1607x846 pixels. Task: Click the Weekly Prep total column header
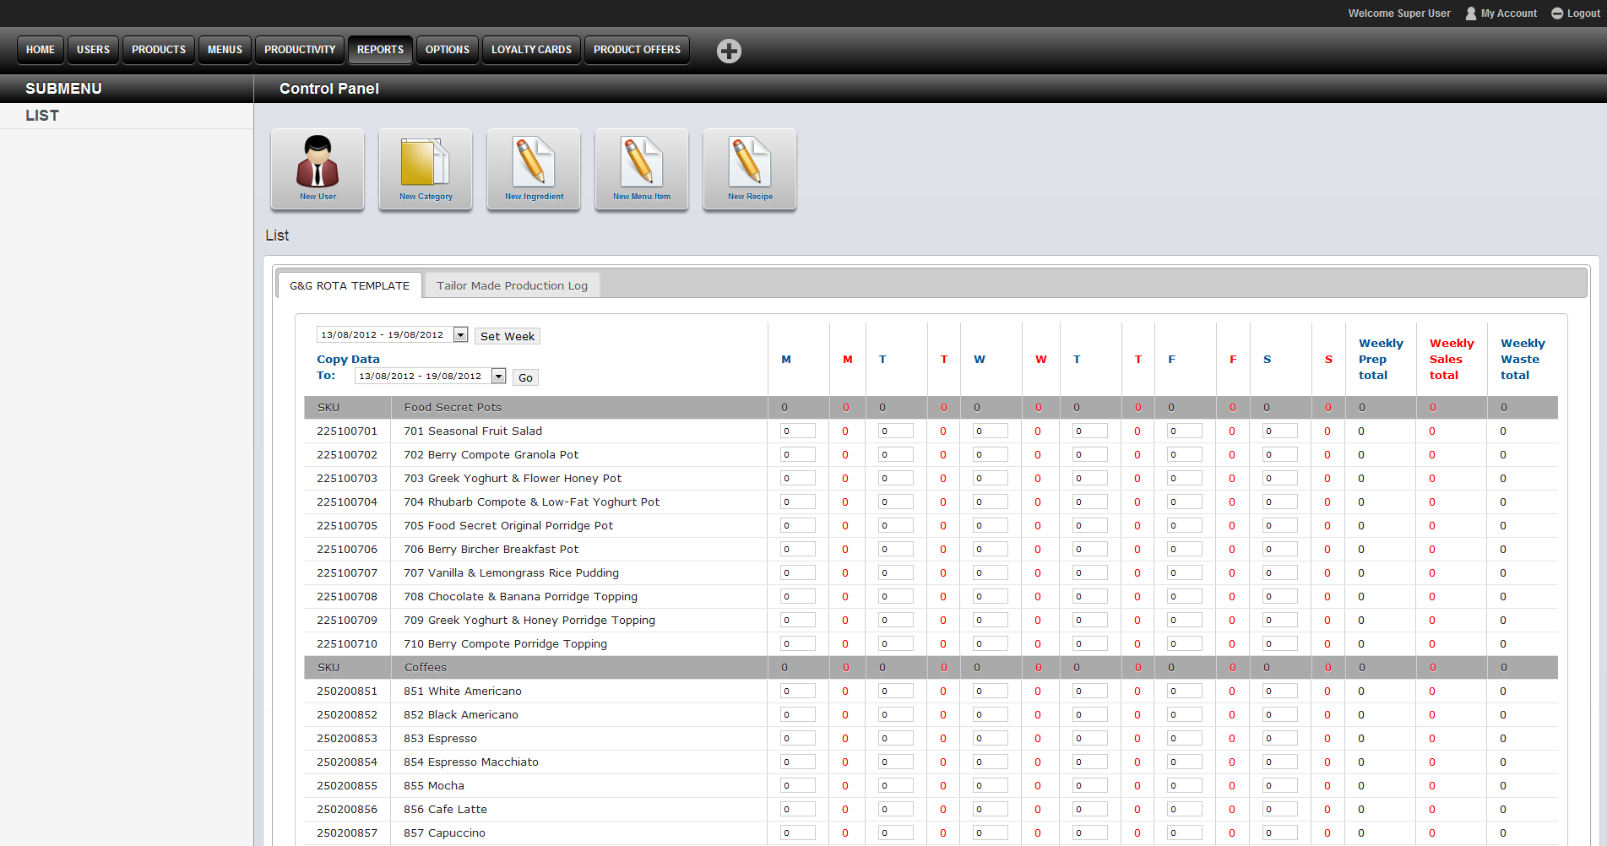(x=1381, y=359)
